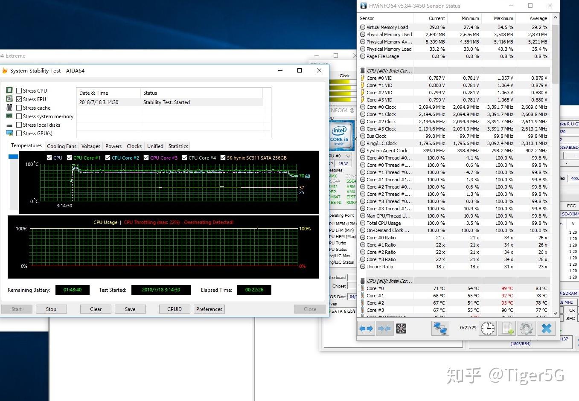The width and height of the screenshot is (579, 401).
Task: Start sensor logging with the report file icon
Action: pos(506,328)
